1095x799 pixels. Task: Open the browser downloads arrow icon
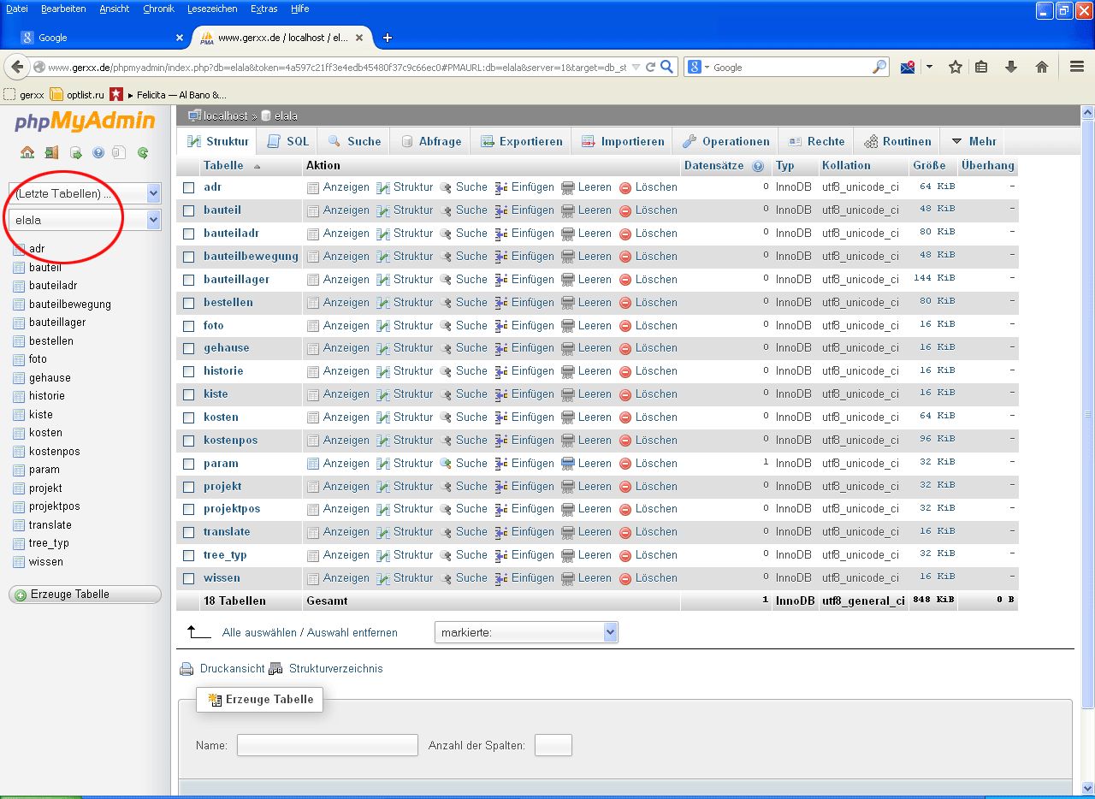1011,67
